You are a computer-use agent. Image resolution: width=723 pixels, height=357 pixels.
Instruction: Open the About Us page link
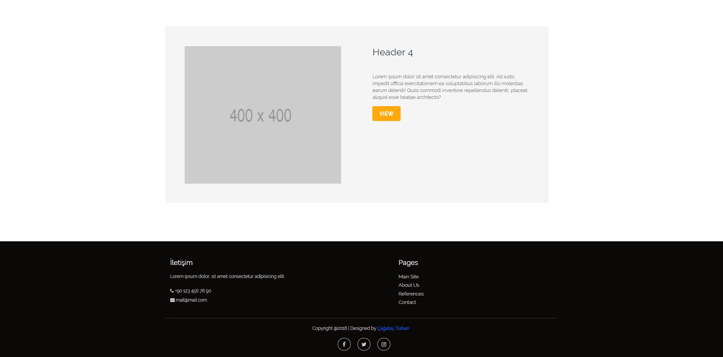click(x=409, y=285)
